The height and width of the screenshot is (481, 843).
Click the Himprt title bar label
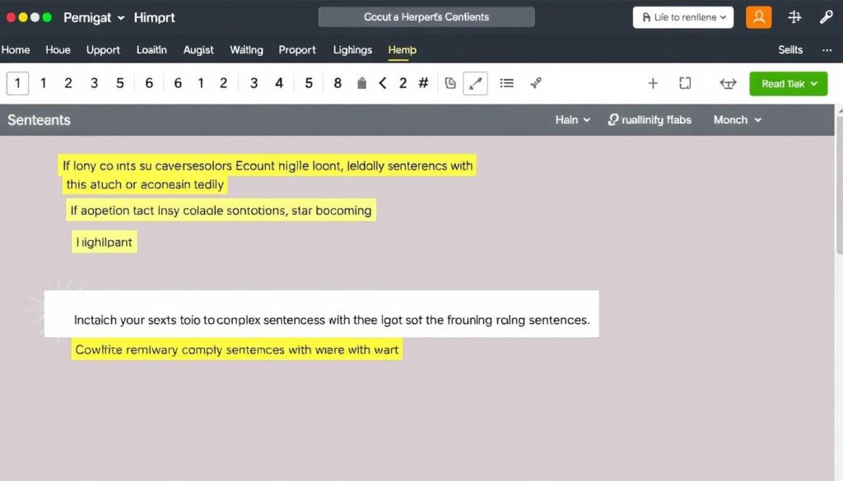[154, 18]
